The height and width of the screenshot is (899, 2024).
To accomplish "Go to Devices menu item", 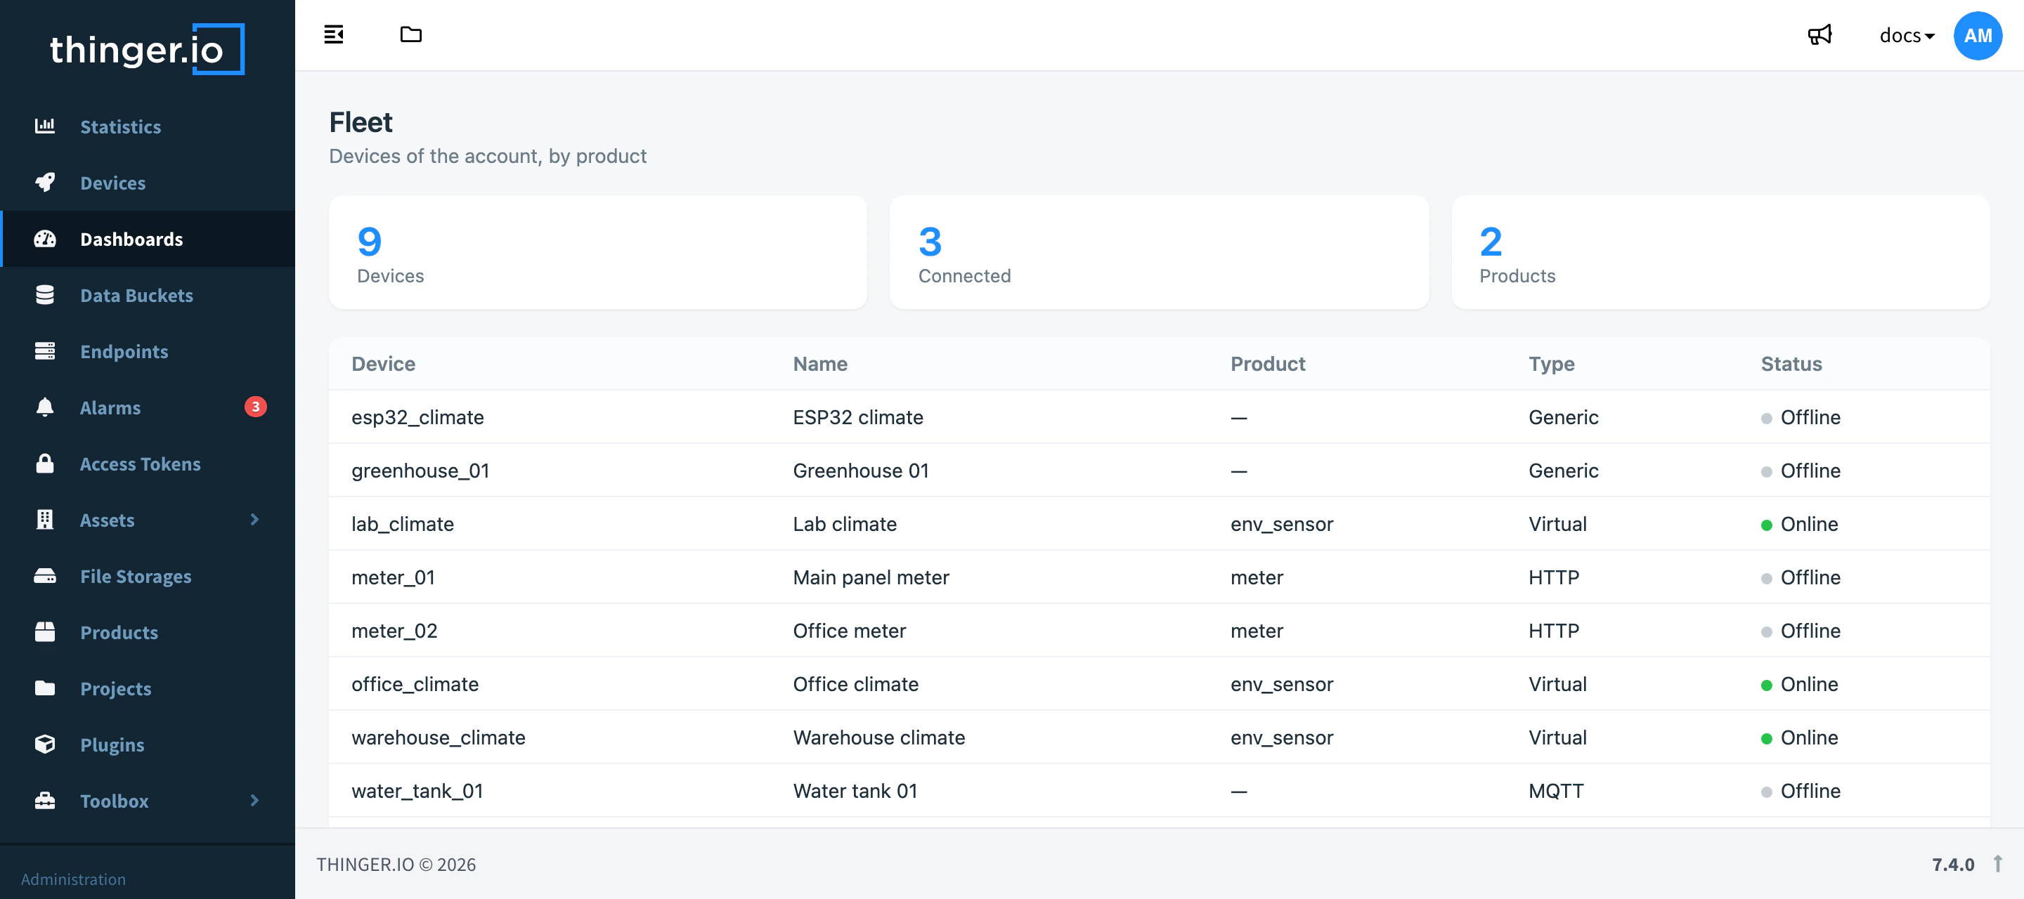I will (147, 183).
